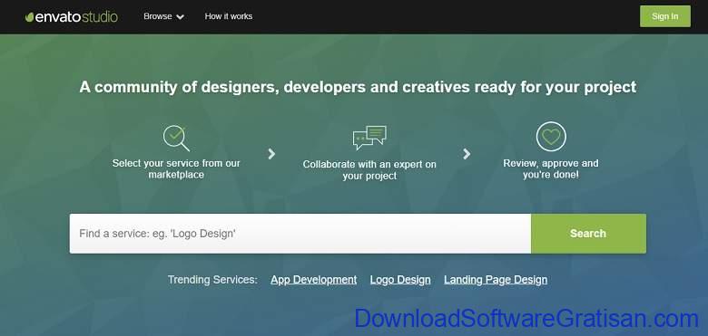Click the Sign In button
The height and width of the screenshot is (336, 708).
point(665,16)
